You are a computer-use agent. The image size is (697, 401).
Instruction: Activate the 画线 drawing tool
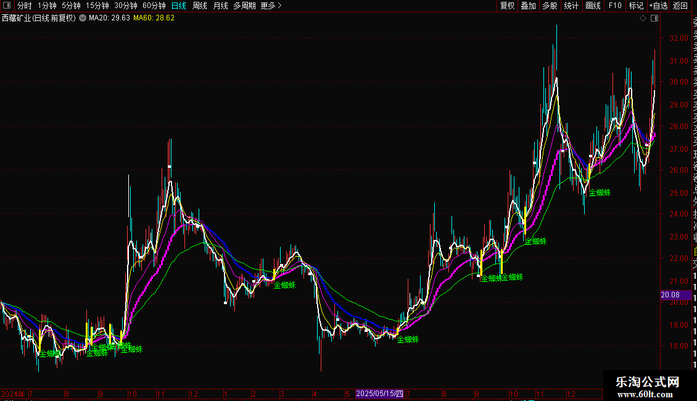pos(593,6)
